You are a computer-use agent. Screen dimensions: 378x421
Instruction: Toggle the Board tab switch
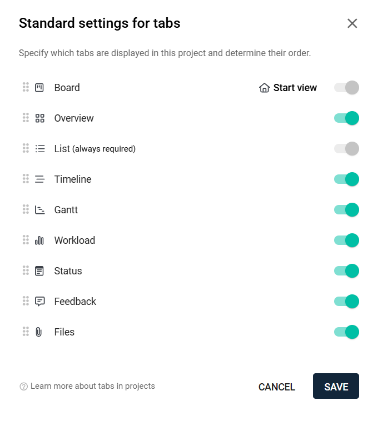[346, 88]
